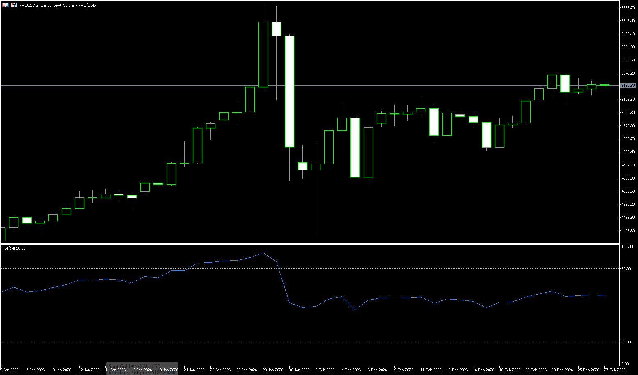Click the 27 Feb 2026 date label

coord(615,370)
